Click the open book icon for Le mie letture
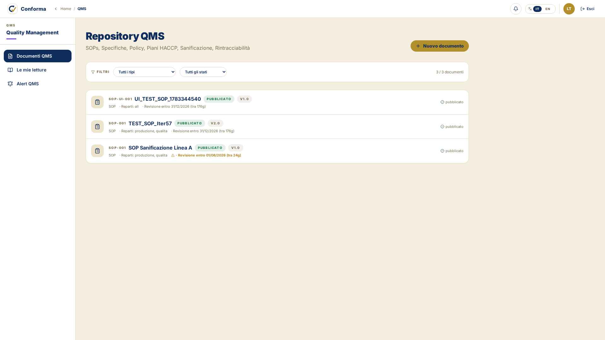This screenshot has height=340, width=605. tap(10, 70)
